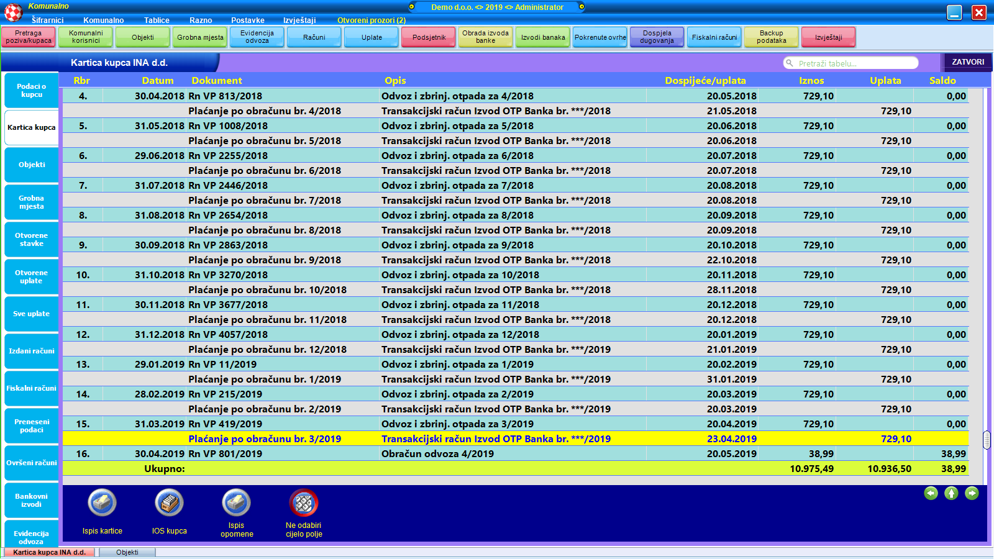994x559 pixels.
Task: Click the Komunalno application logo icon
Action: tap(13, 12)
